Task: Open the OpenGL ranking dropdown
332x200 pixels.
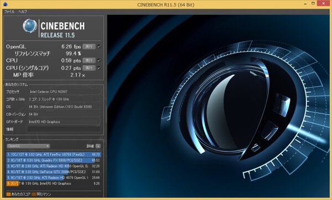Action: [x=28, y=146]
